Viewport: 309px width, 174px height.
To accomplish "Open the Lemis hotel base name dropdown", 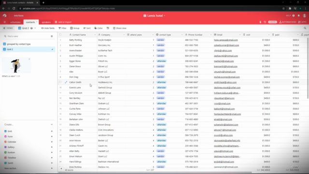I will [x=154, y=15].
